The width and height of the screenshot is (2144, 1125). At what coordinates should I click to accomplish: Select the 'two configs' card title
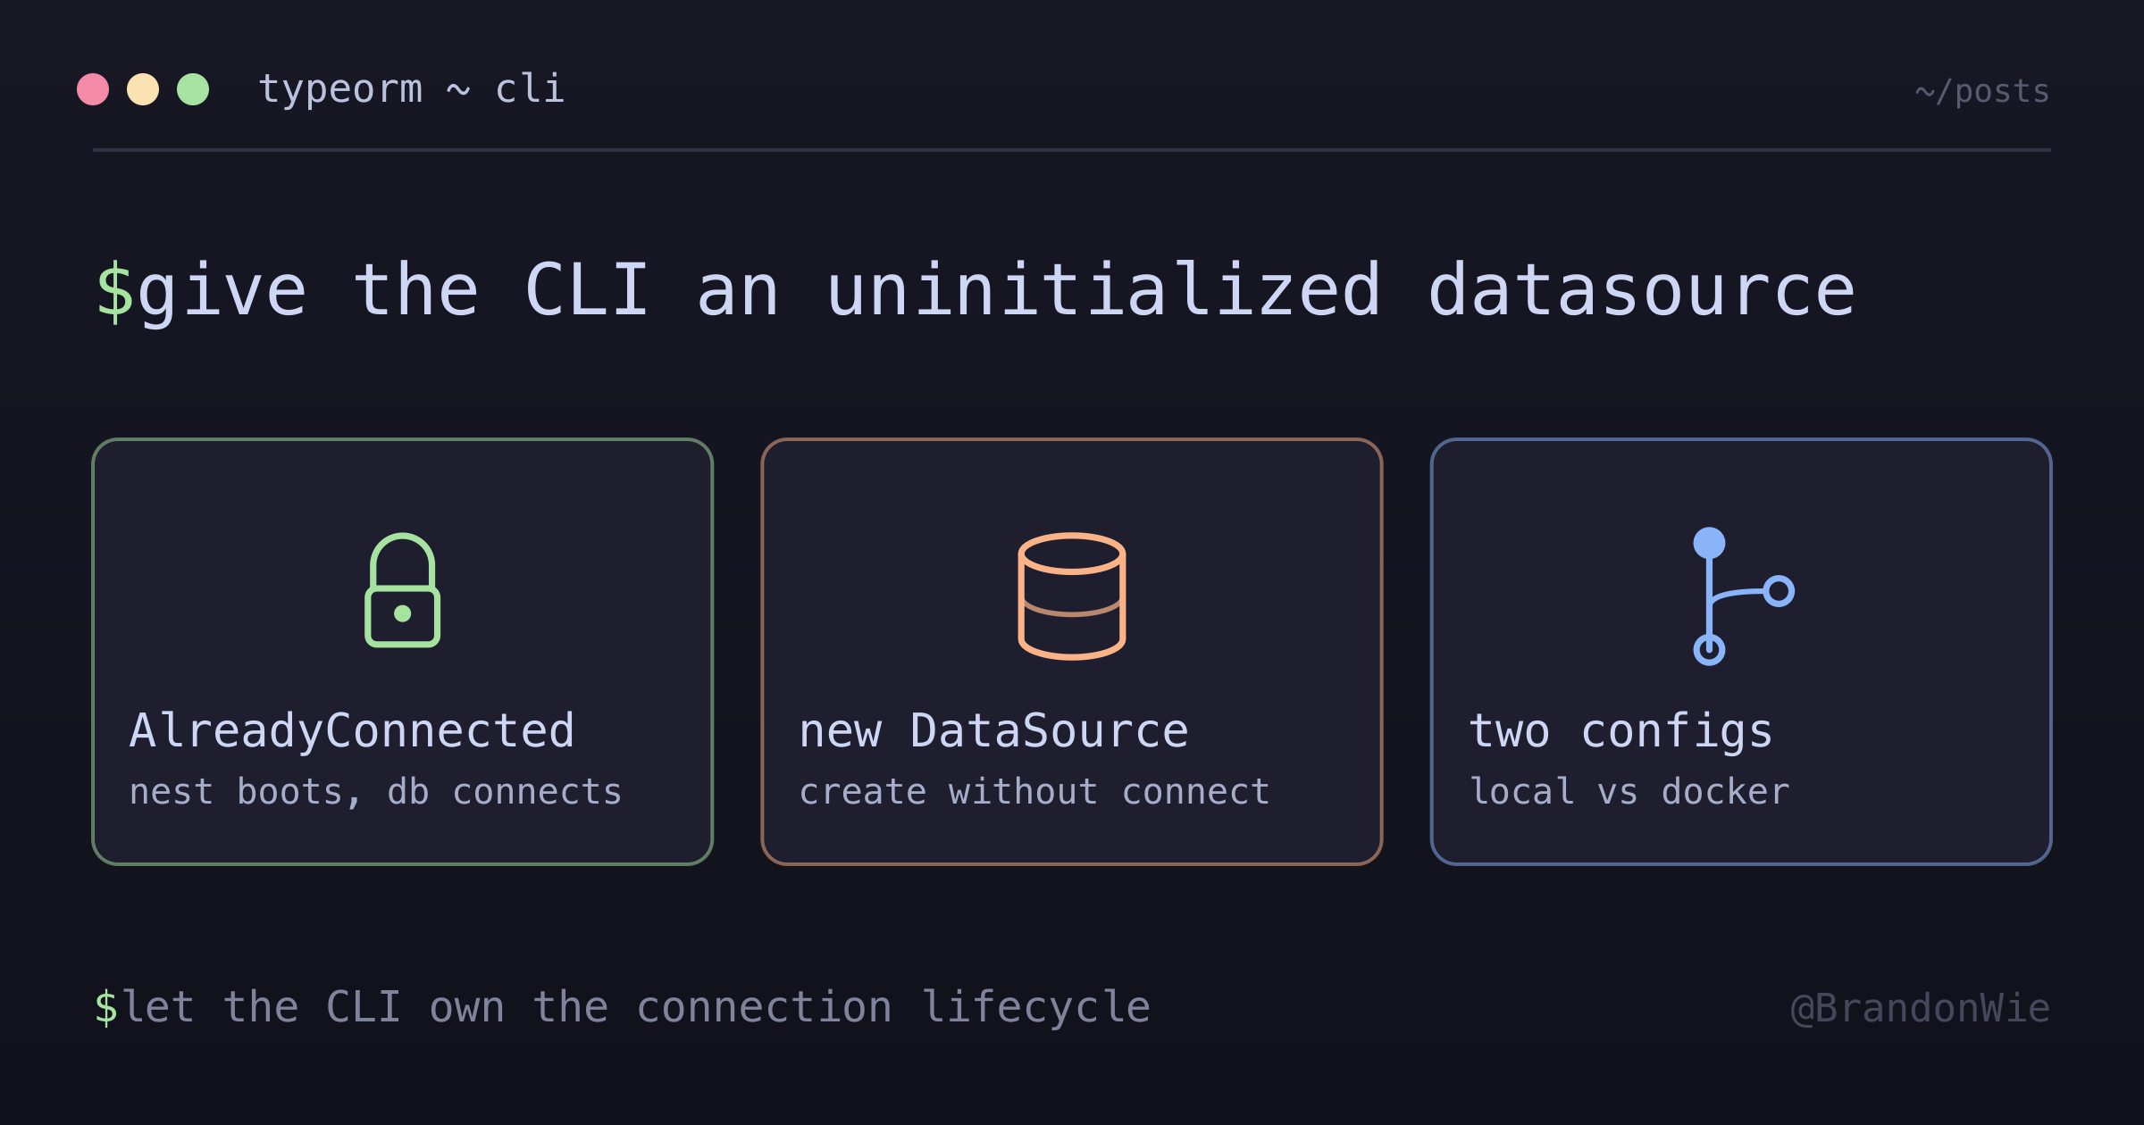1621,732
